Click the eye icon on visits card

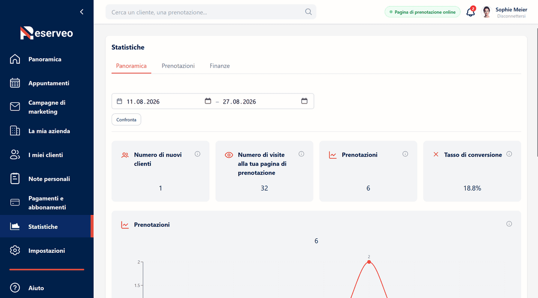coord(229,155)
